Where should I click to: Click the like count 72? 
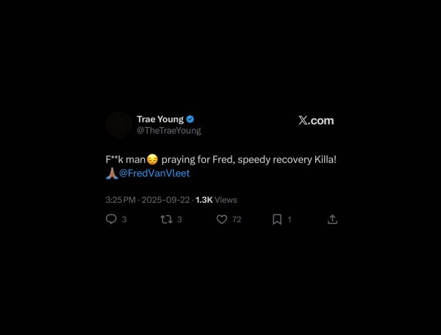[x=237, y=220]
